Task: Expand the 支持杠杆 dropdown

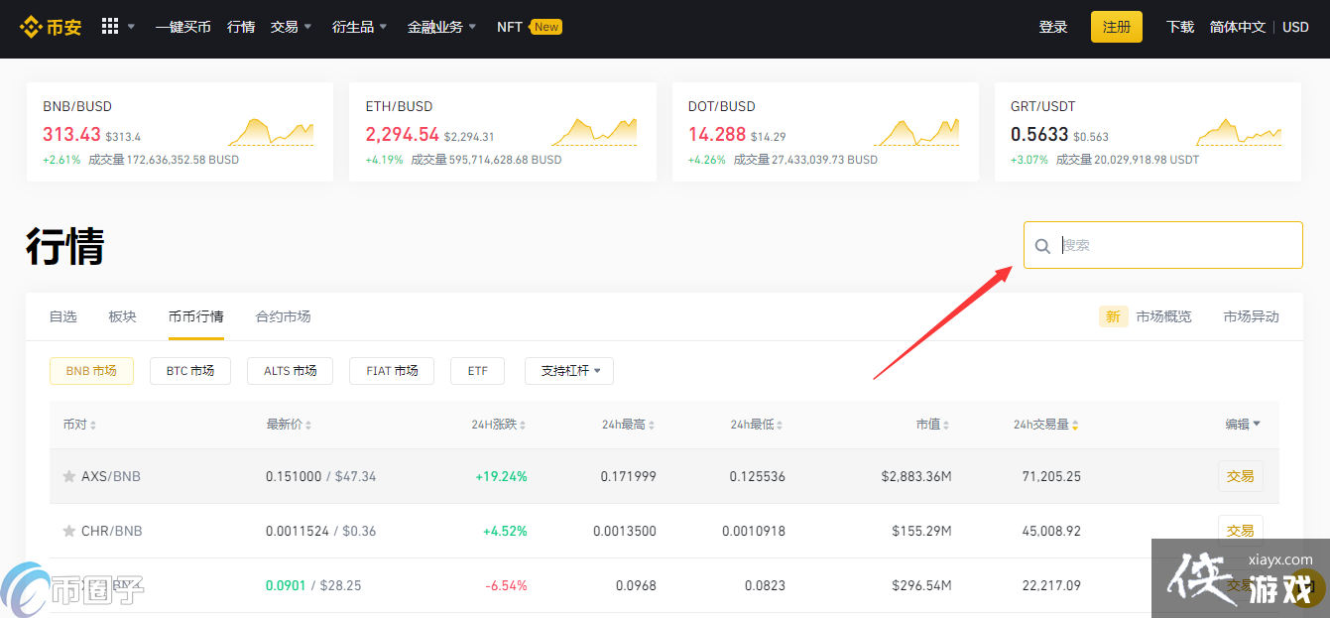Action: click(569, 371)
